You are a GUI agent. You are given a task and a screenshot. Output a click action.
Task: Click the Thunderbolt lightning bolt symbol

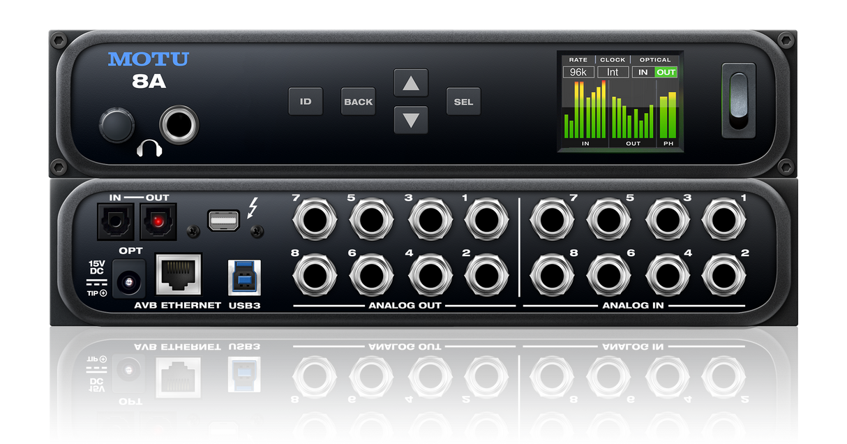coord(253,207)
